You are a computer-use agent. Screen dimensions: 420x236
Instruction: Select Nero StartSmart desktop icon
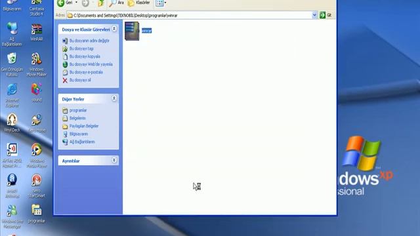[37, 186]
